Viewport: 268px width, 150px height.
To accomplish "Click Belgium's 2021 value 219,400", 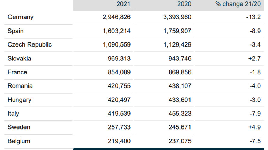I will (119, 141).
